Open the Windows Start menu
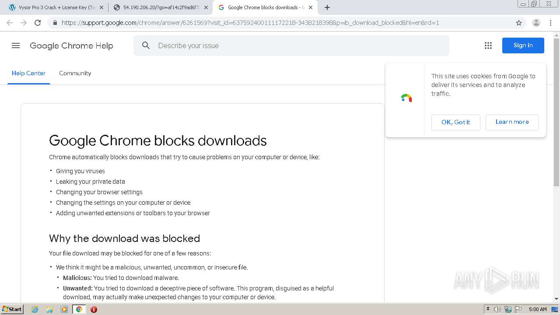 12,309
